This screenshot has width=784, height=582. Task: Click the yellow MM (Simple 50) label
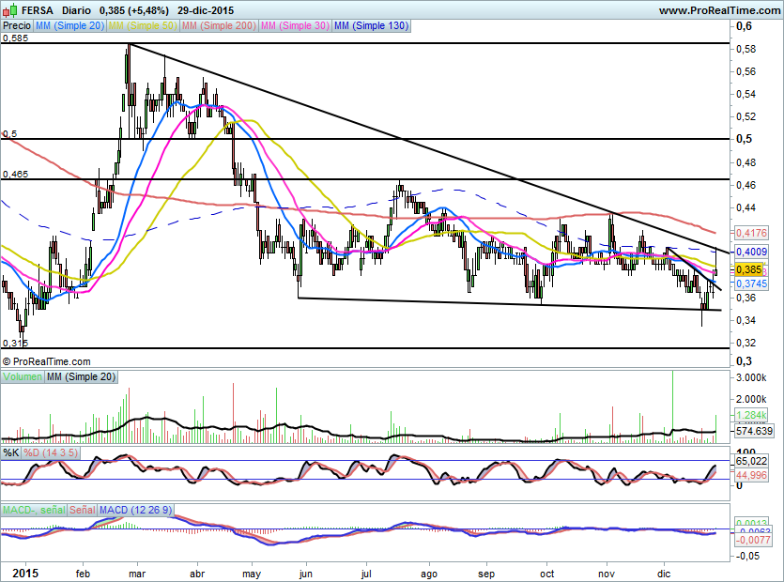[x=142, y=26]
